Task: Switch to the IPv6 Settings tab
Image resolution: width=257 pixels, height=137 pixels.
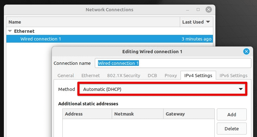Action: pos(233,75)
